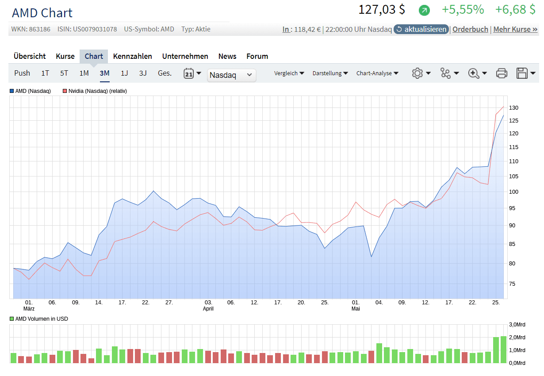This screenshot has width=544, height=376.
Task: Select the 3M time range
Action: click(104, 73)
